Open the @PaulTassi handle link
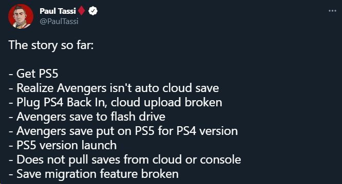 tap(59, 21)
